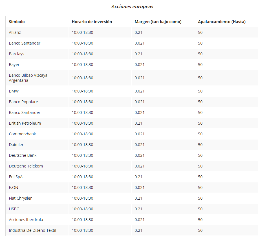
Task: Click the Apalancamiento (Hasta) column header
Action: [x=222, y=22]
